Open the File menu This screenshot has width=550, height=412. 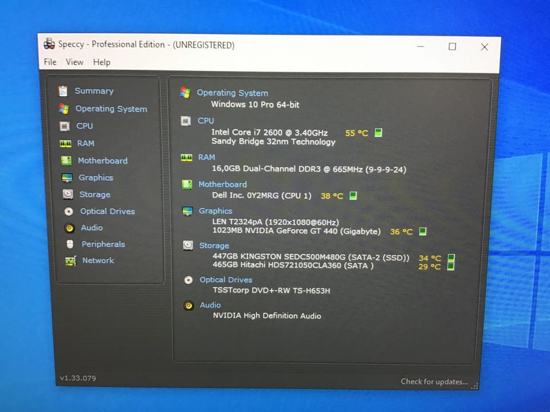(x=50, y=62)
